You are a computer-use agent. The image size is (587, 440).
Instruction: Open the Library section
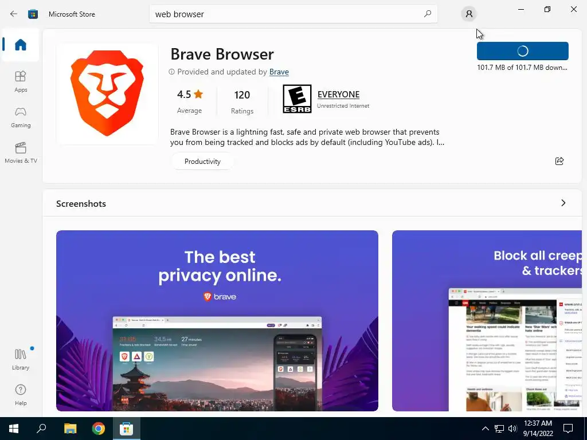coord(21,359)
